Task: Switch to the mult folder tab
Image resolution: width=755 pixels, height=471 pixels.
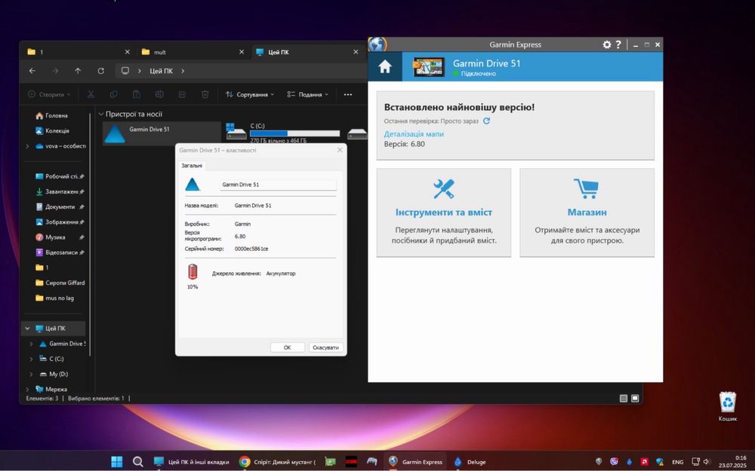Action: click(193, 52)
